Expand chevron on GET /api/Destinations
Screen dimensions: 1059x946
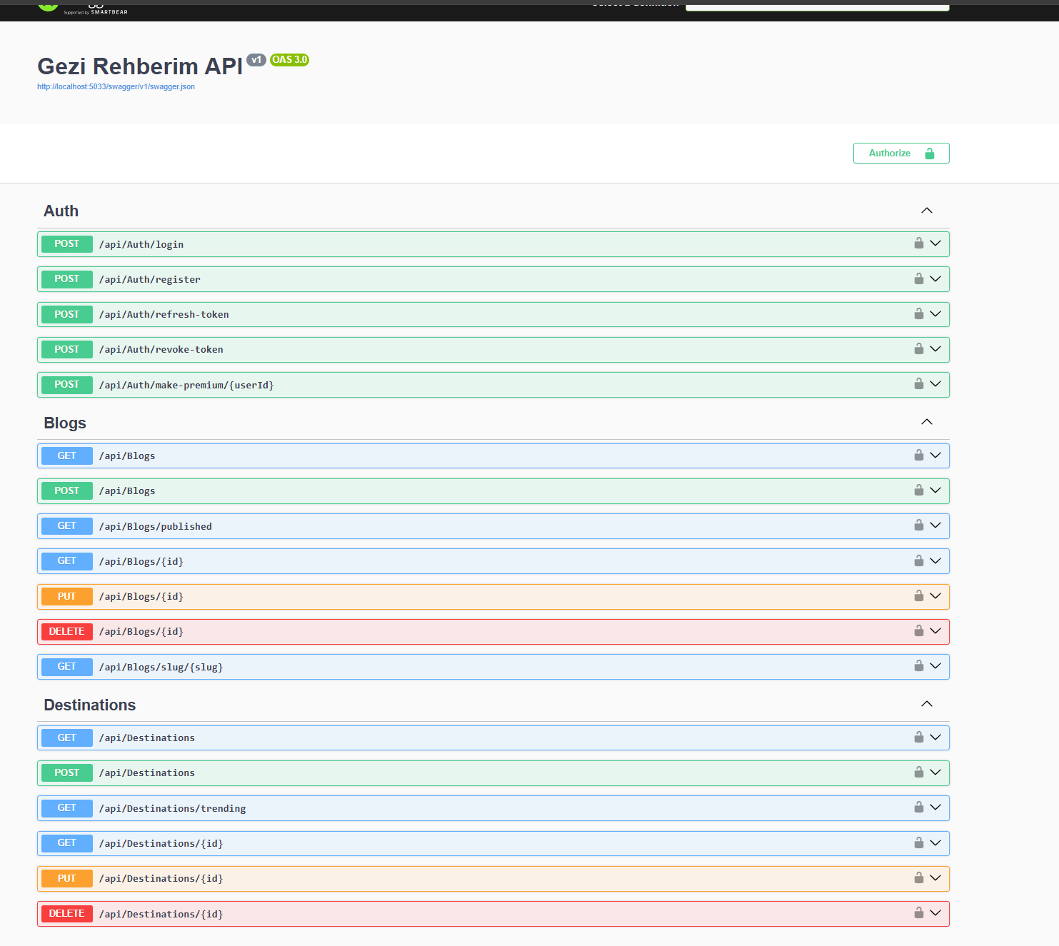coord(935,737)
